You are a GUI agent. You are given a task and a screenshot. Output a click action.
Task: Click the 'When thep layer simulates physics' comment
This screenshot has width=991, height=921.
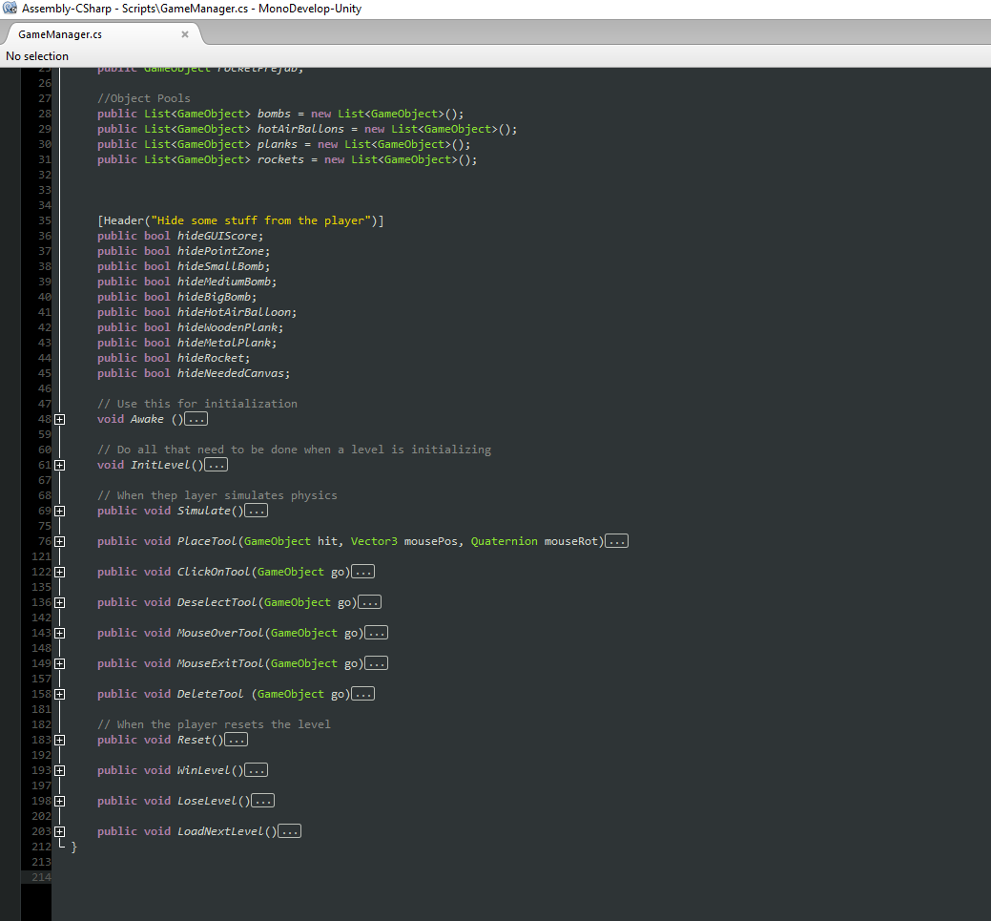tap(217, 495)
